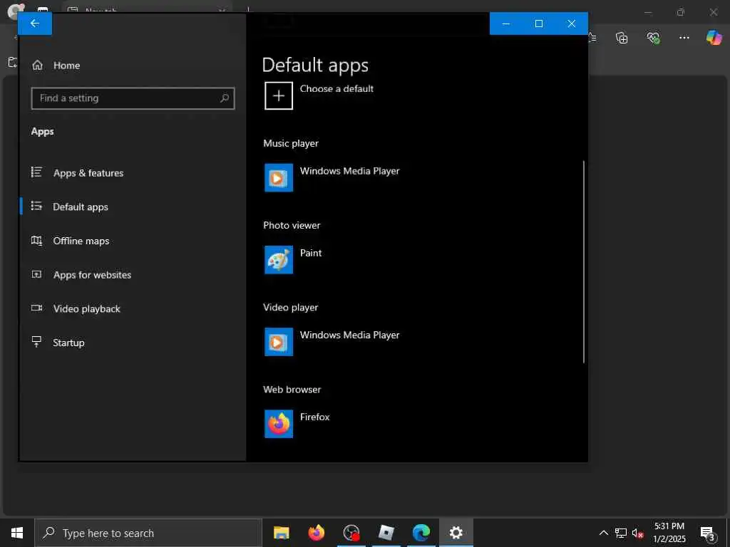Click the Video playback camera icon

(36, 308)
